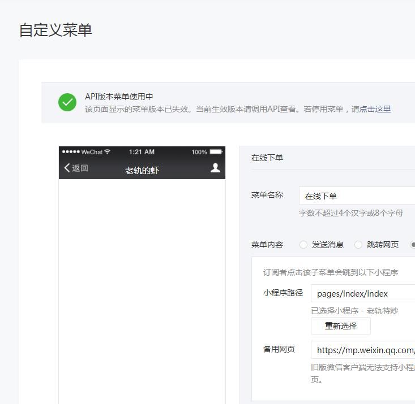Click the 已选择小程序 - 老轨特炒 text
Image resolution: width=415 pixels, height=404 pixels.
(354, 311)
